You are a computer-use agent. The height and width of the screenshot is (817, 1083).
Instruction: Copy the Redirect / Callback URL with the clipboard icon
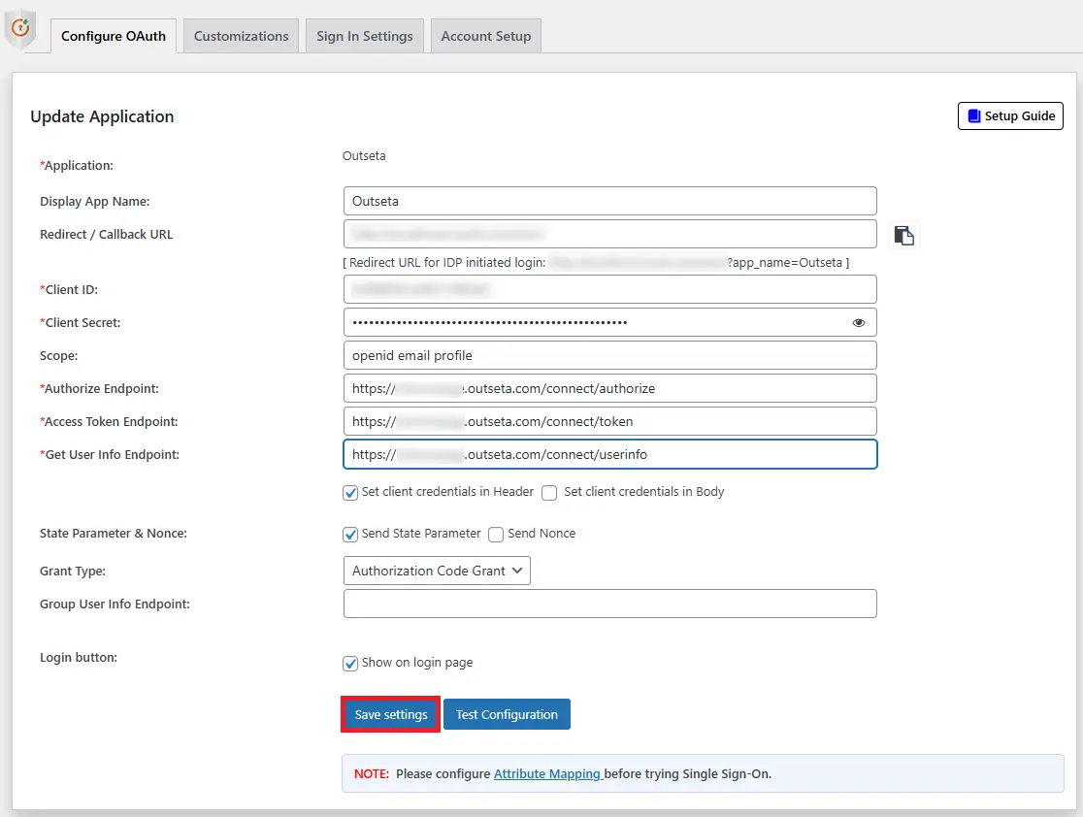coord(903,236)
